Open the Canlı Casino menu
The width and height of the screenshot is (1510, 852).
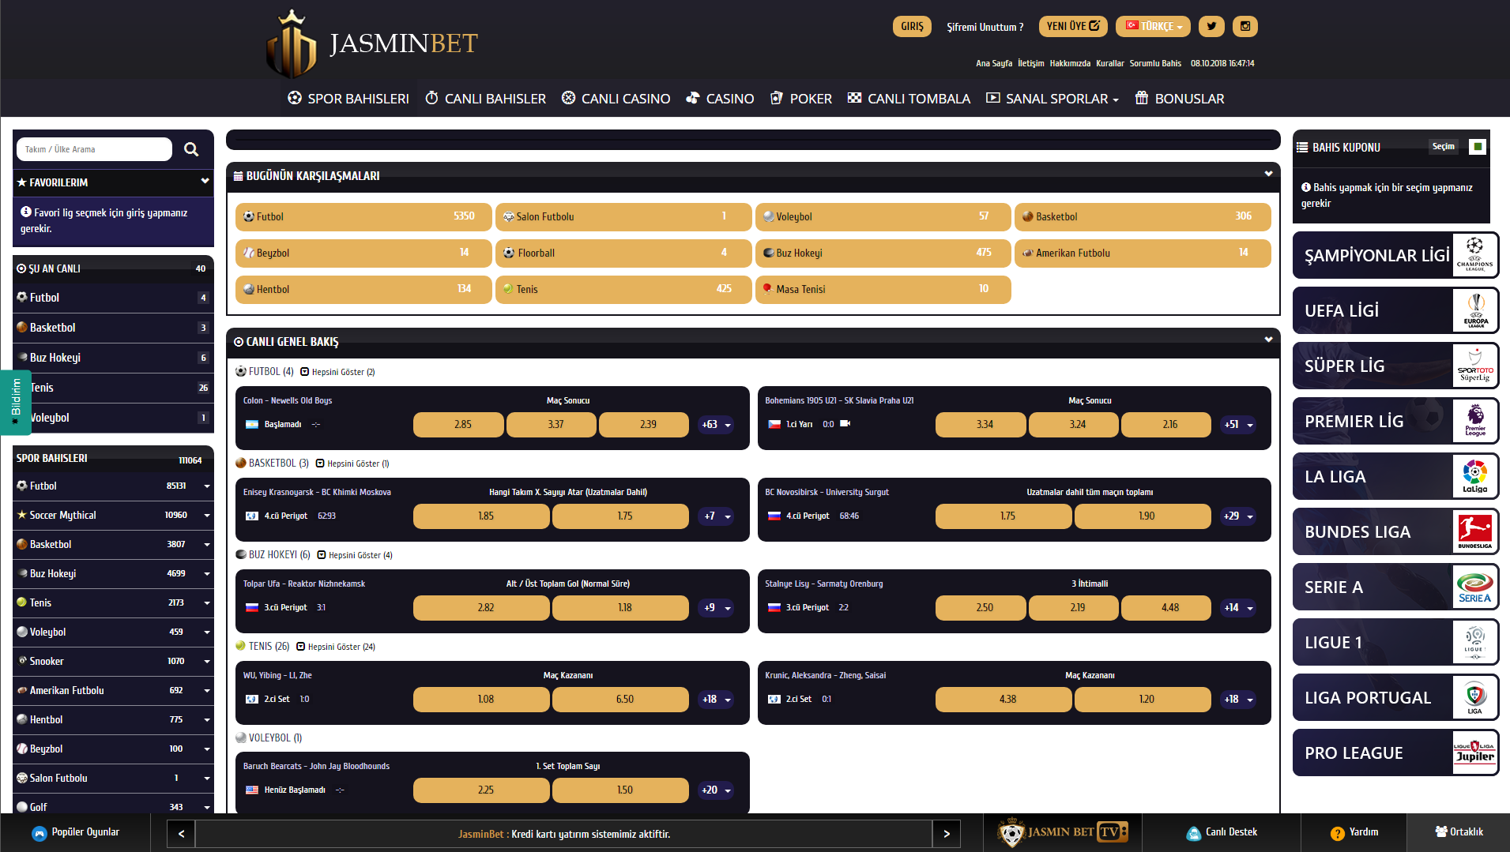616,99
